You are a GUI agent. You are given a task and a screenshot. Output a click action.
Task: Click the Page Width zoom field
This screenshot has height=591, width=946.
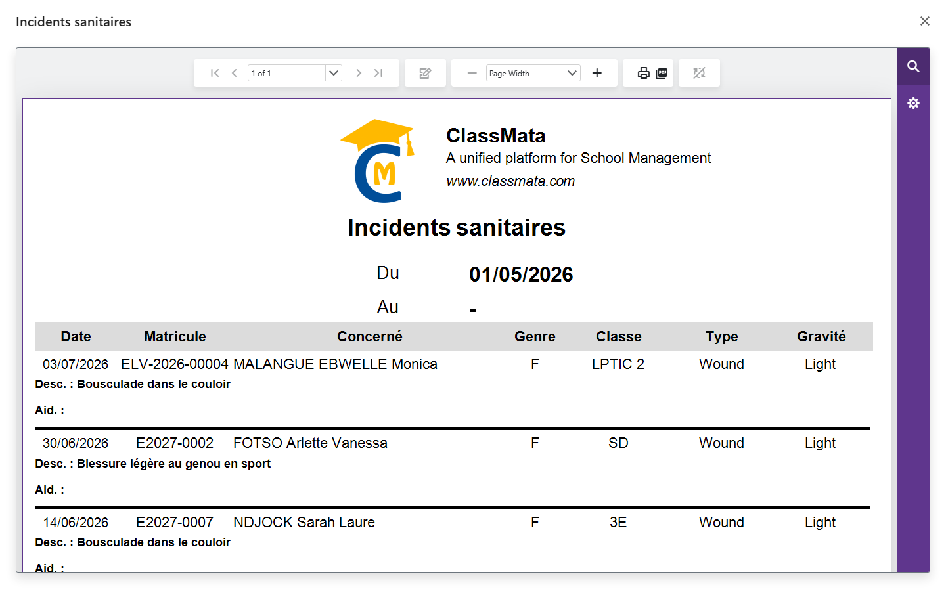(525, 73)
